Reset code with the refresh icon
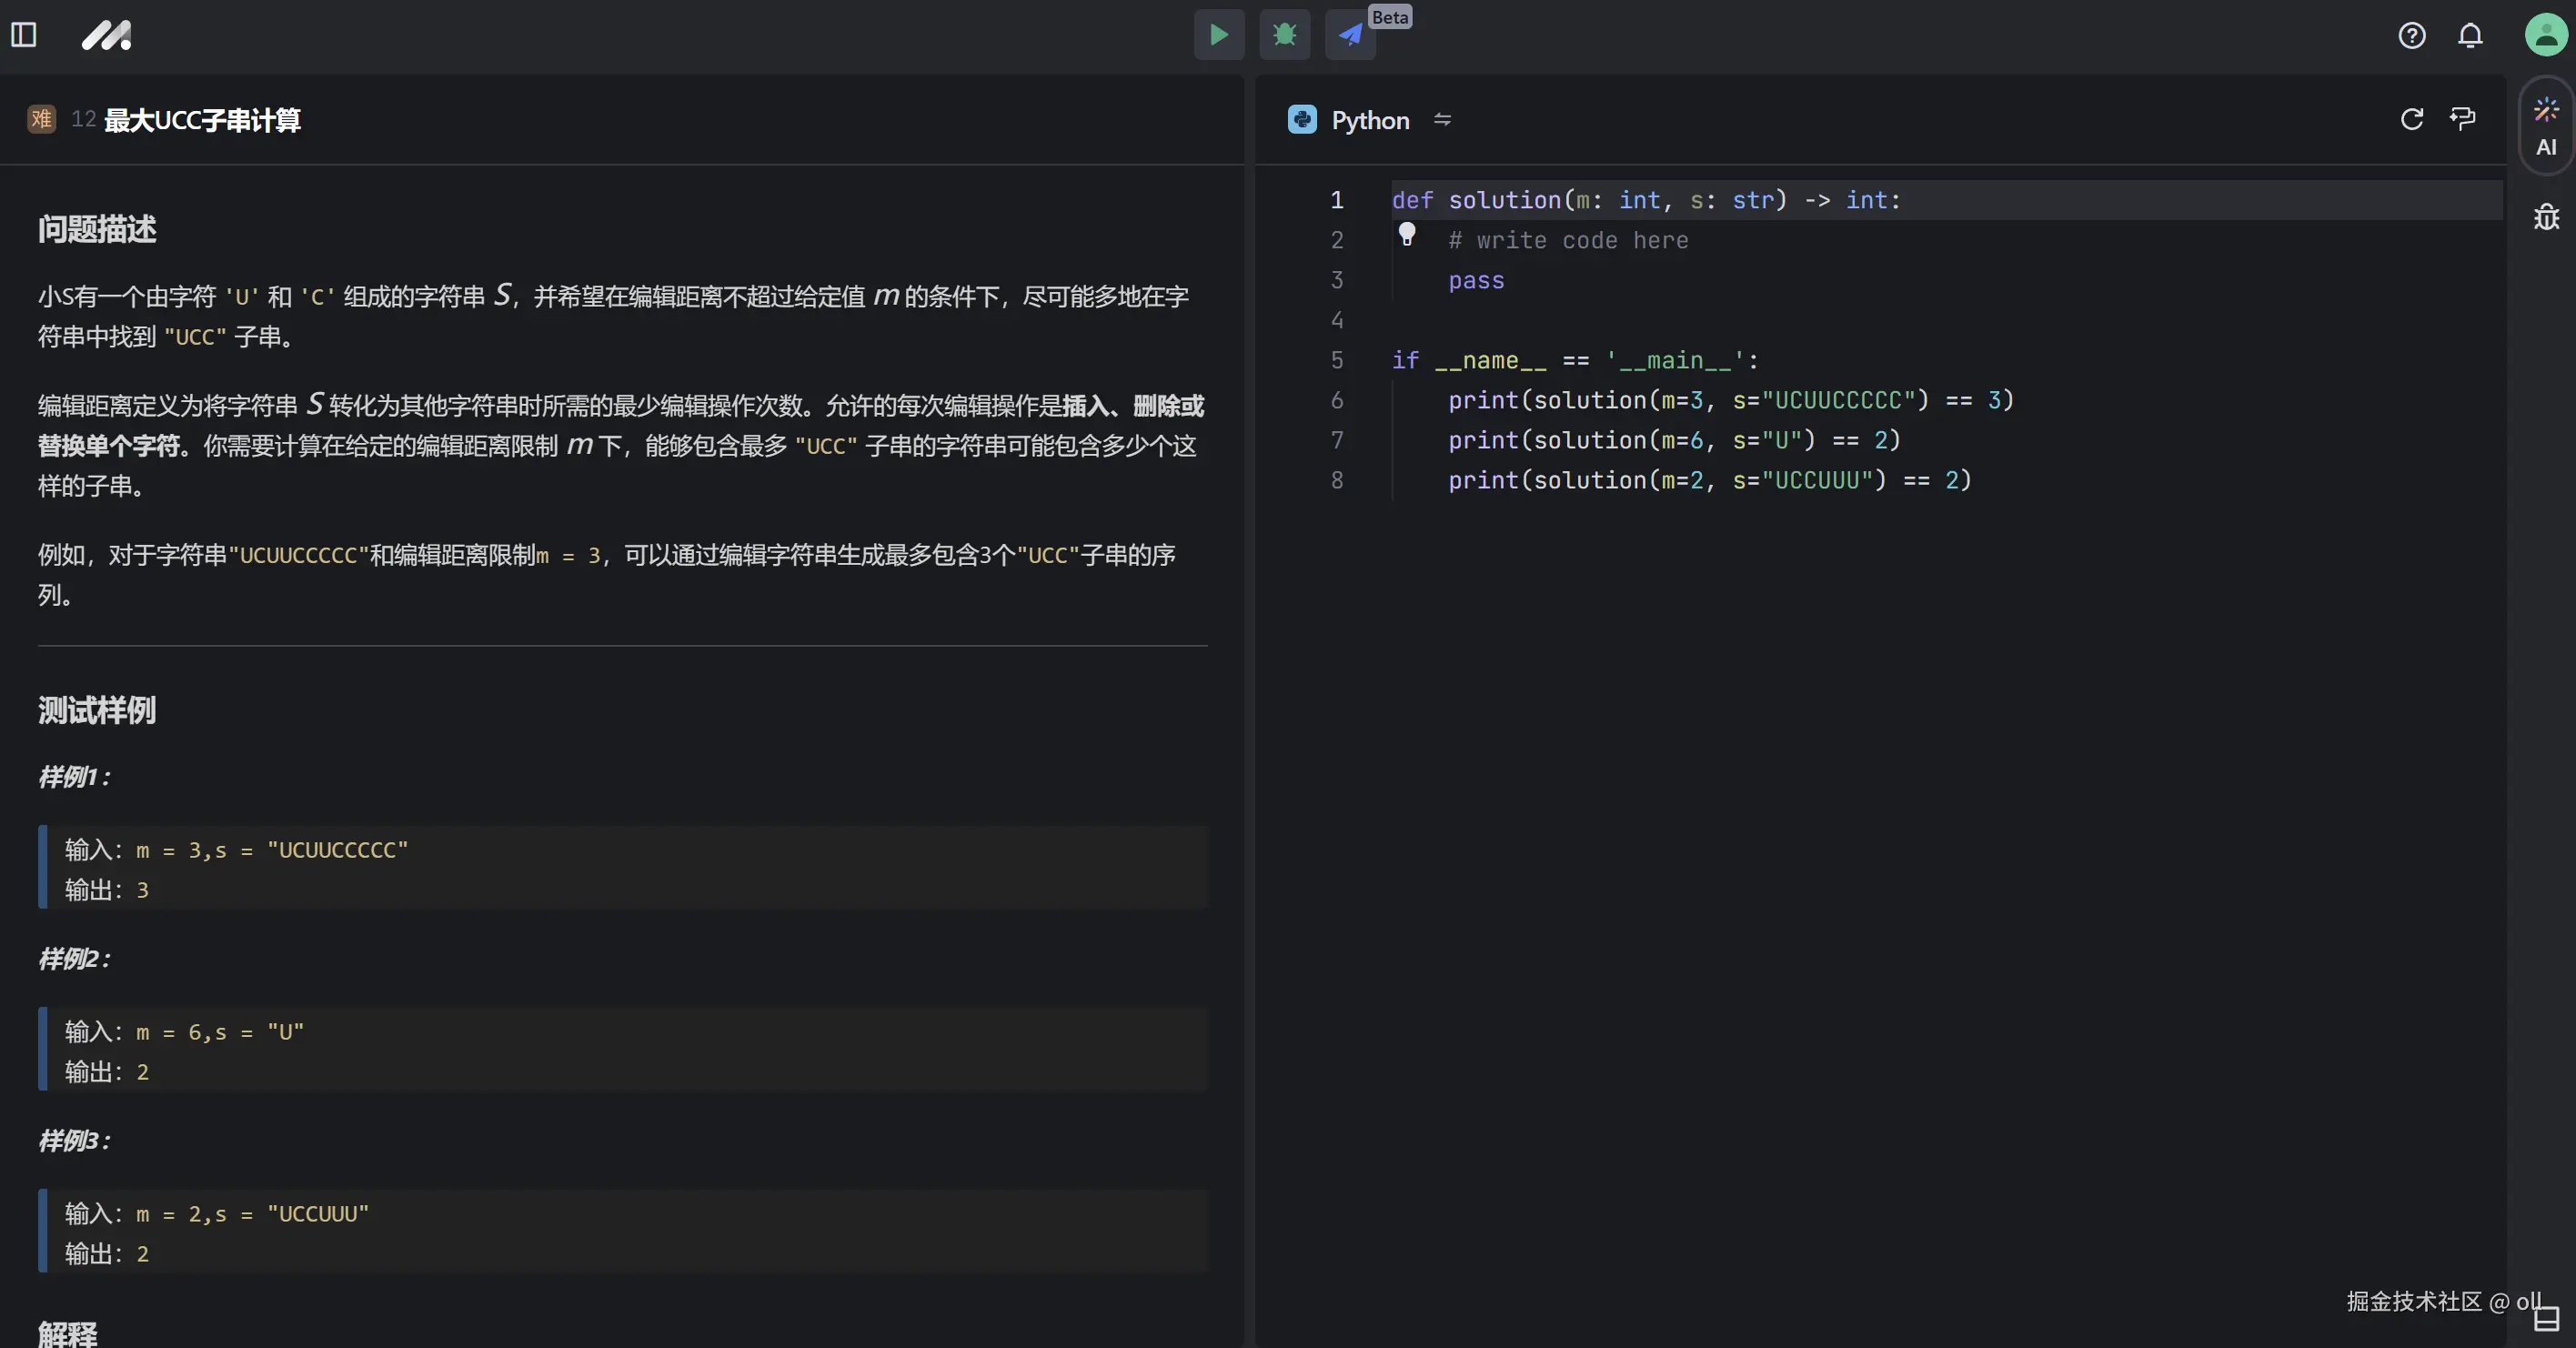Screen dimensions: 2576x1348 pyautogui.click(x=2411, y=119)
